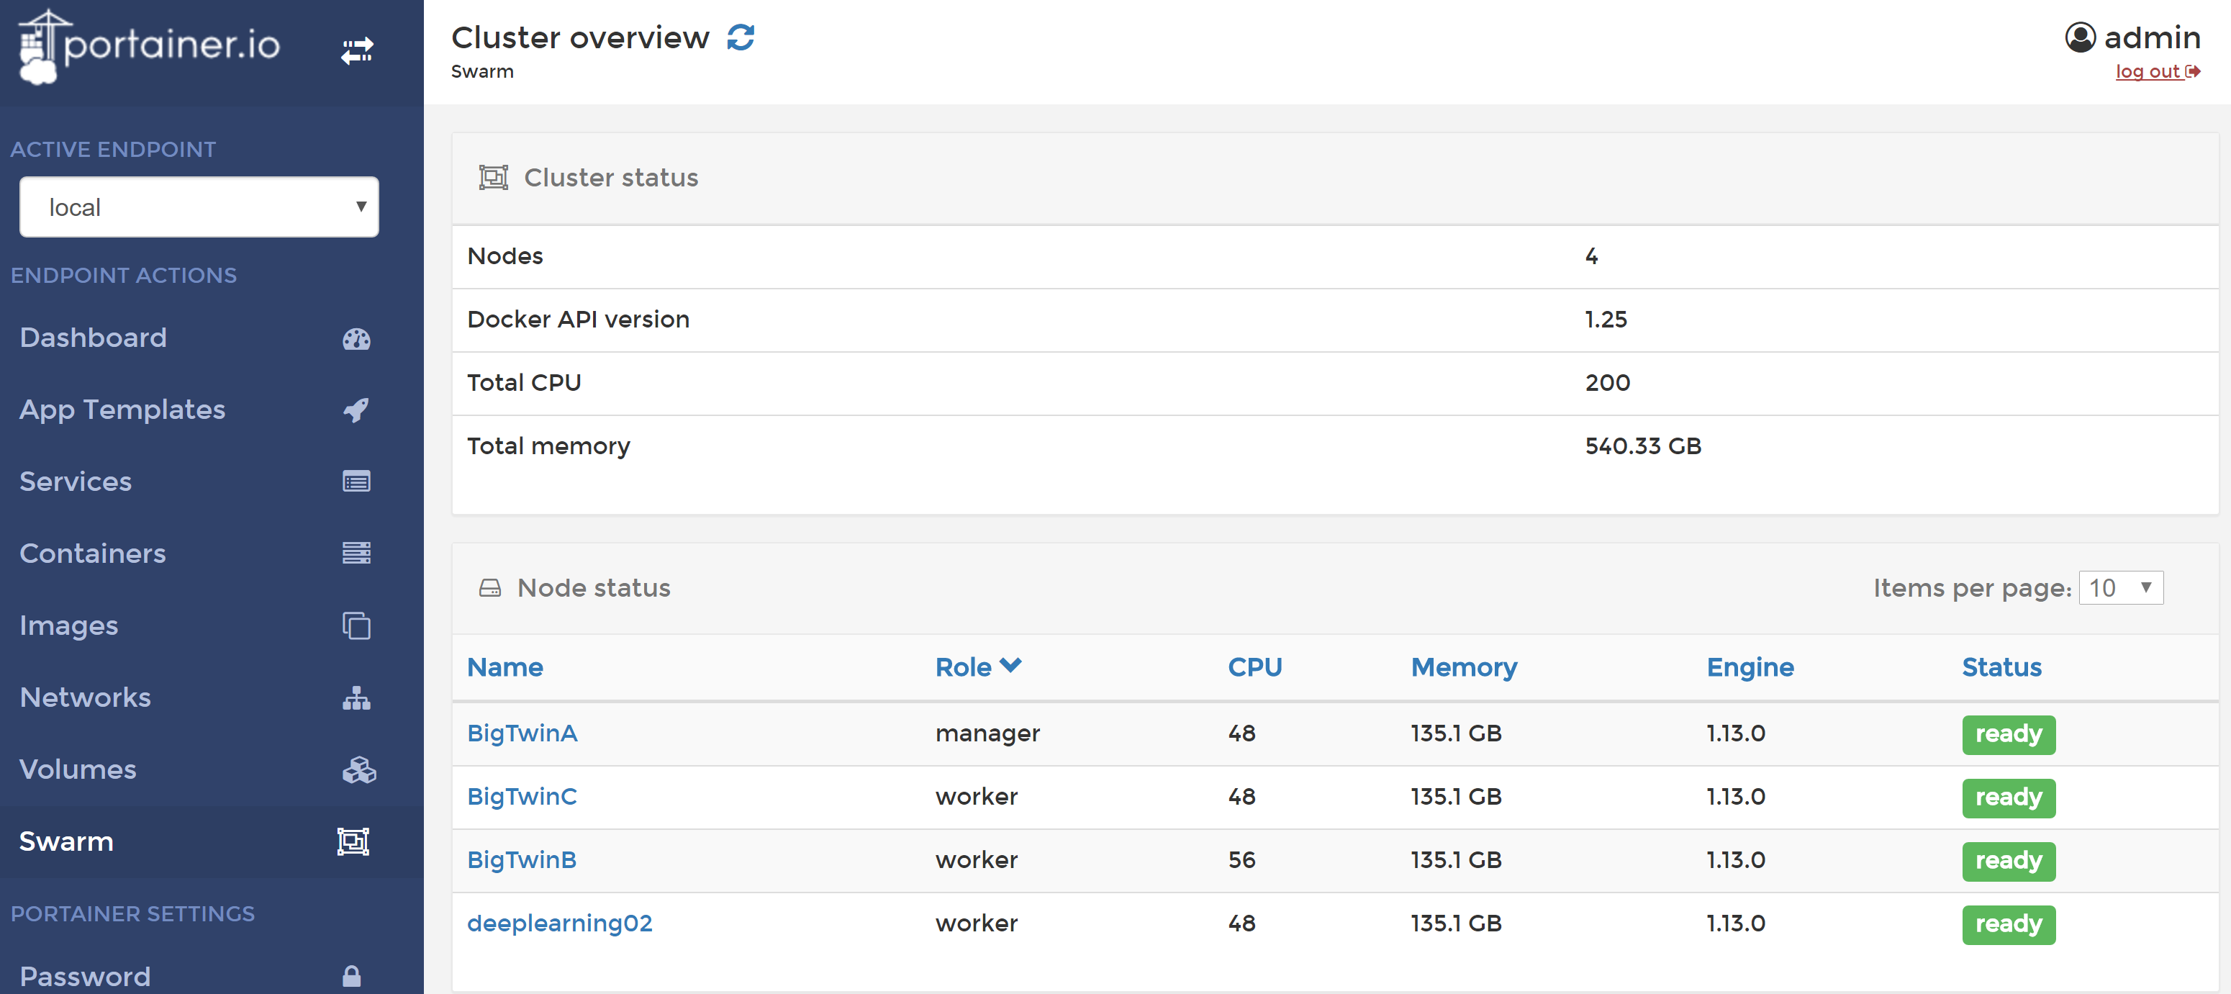The height and width of the screenshot is (994, 2231).
Task: Click the App Templates rocket icon
Action: point(356,410)
